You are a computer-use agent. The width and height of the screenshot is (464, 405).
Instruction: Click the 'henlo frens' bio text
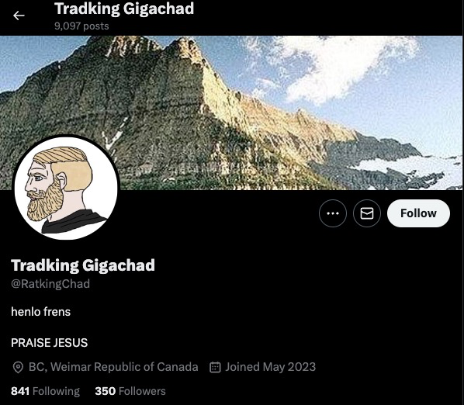pyautogui.click(x=41, y=312)
